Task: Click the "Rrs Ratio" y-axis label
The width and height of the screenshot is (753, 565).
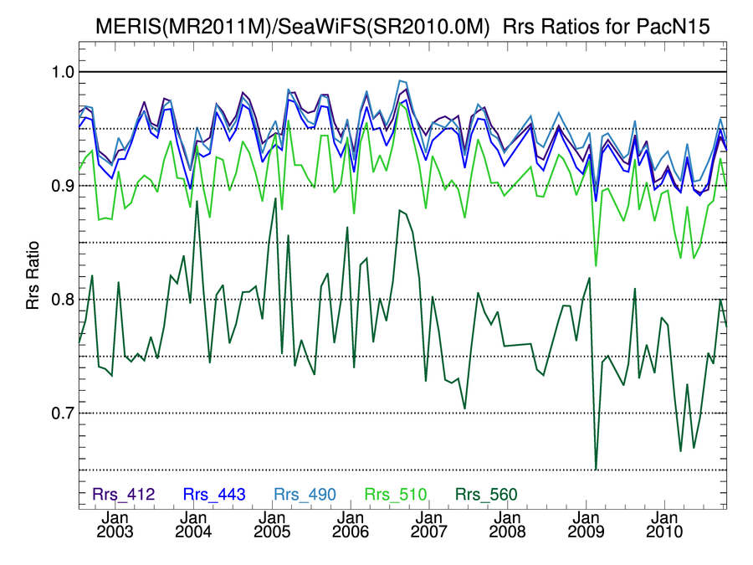Action: pos(33,275)
